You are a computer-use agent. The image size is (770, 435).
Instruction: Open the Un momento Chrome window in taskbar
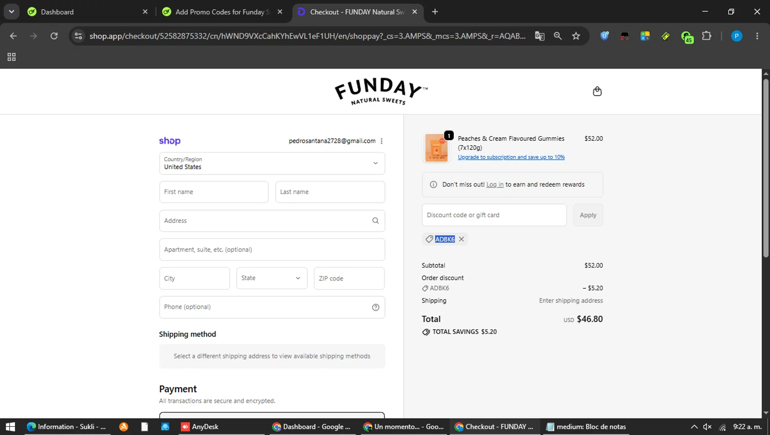point(403,427)
